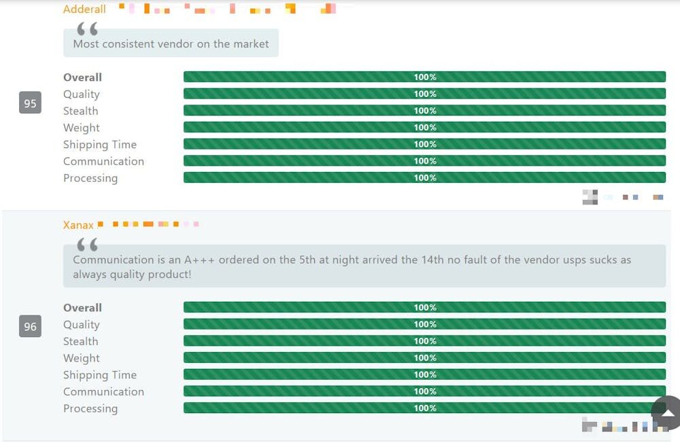This screenshot has width=680, height=443.
Task: Click the Shipping Time label in review 95
Action: (100, 145)
